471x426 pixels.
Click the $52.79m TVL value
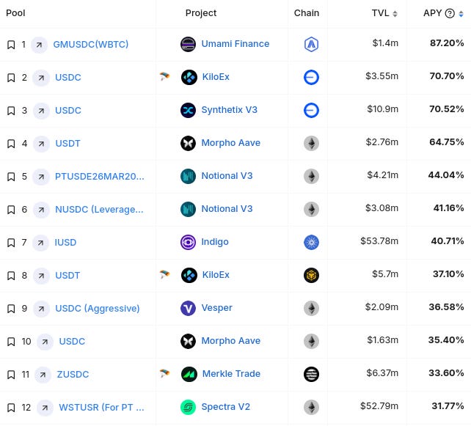379,406
